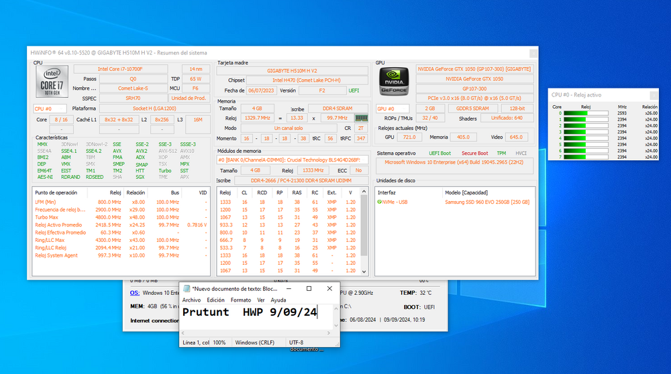Open the Ayuda menu in Notepad

click(278, 300)
